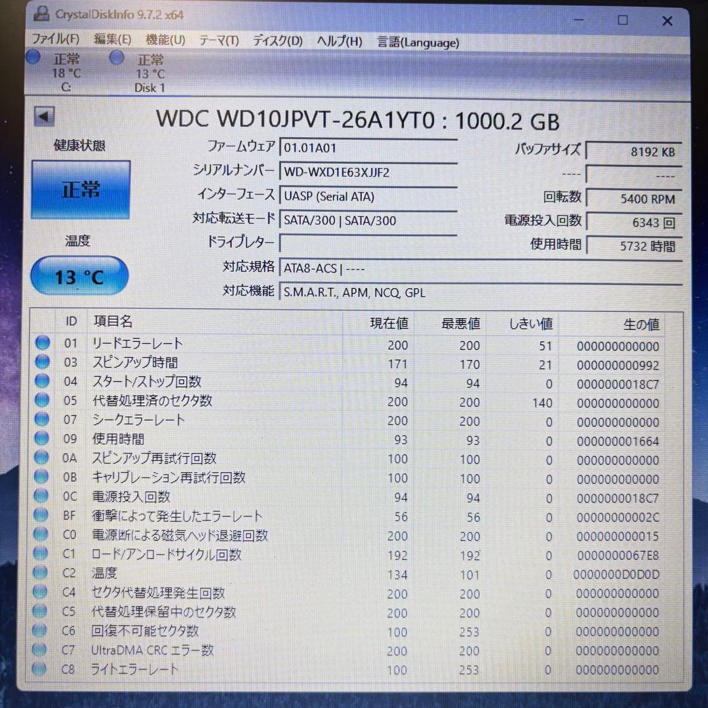This screenshot has height=708, width=708.
Task: Maximize the CrystalDiskInfo window
Action: 623,20
